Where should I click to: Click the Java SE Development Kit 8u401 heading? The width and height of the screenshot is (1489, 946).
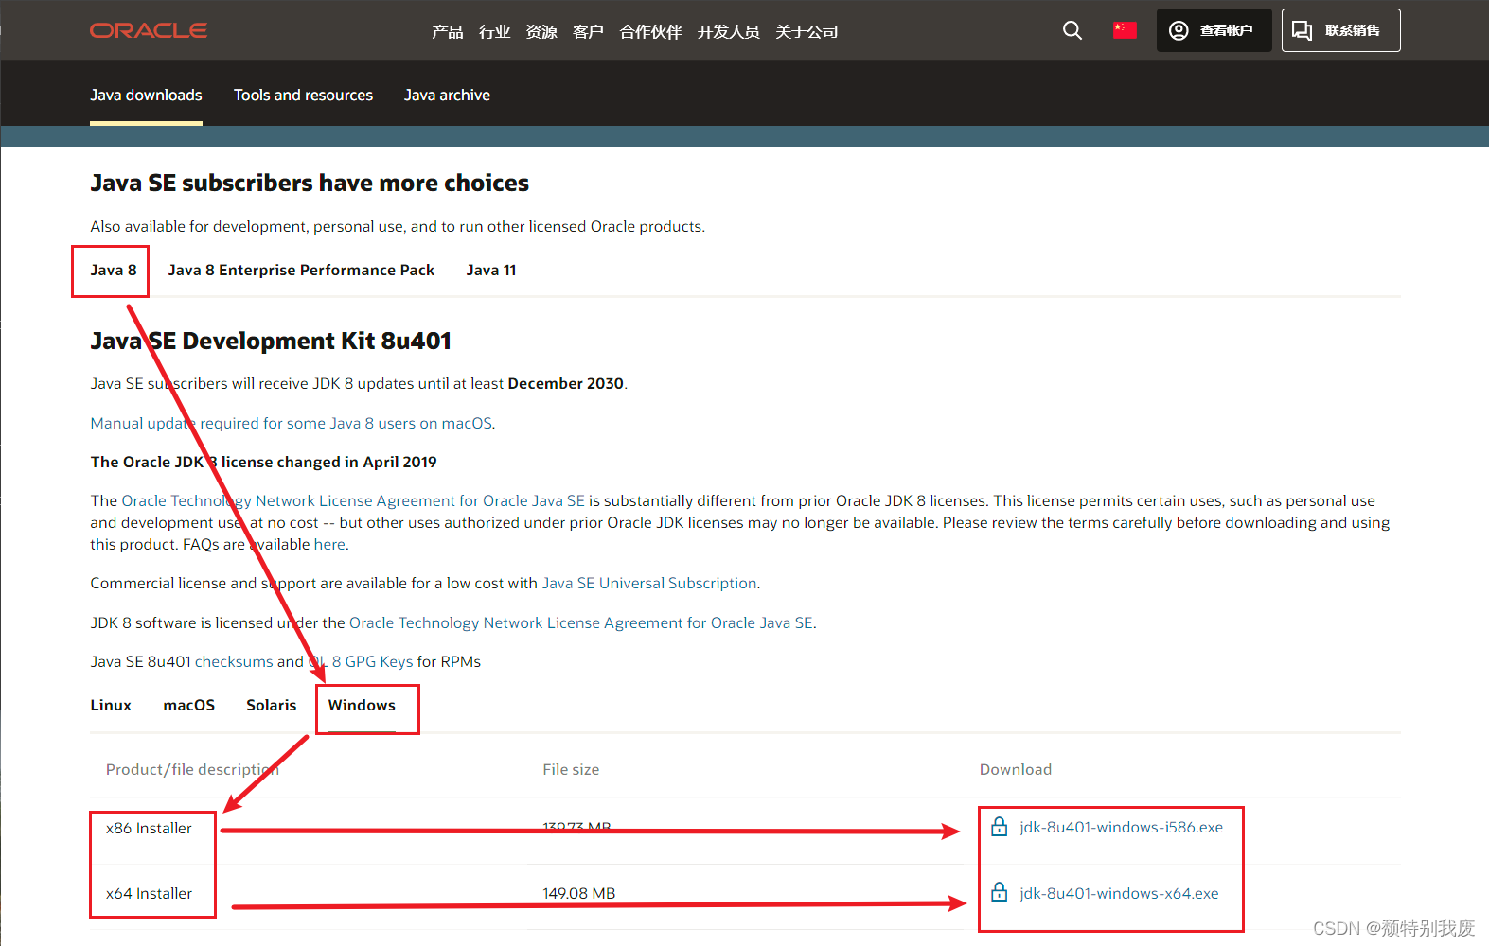point(271,341)
